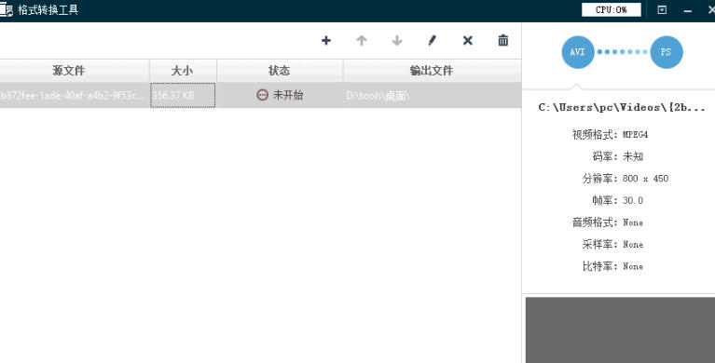Click the app logo icon in title bar

[6, 10]
